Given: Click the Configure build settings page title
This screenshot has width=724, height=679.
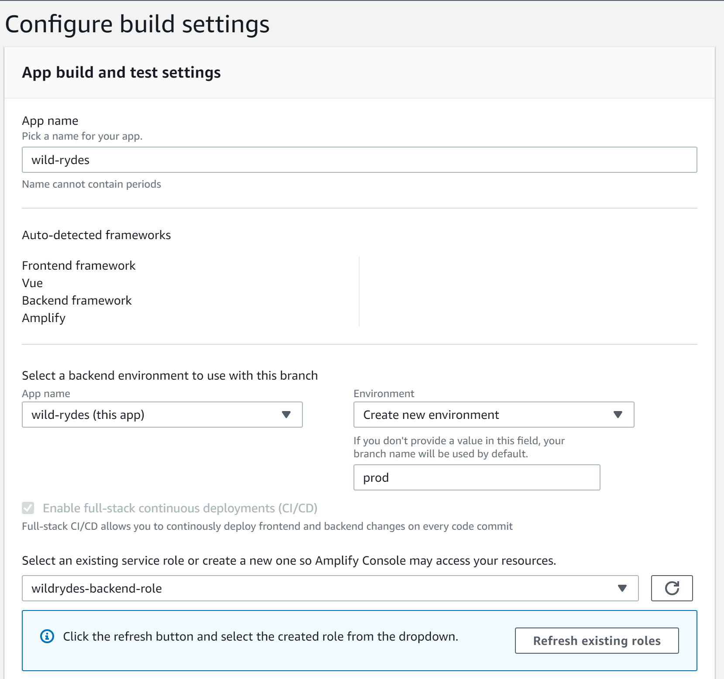Looking at the screenshot, I should tap(137, 24).
